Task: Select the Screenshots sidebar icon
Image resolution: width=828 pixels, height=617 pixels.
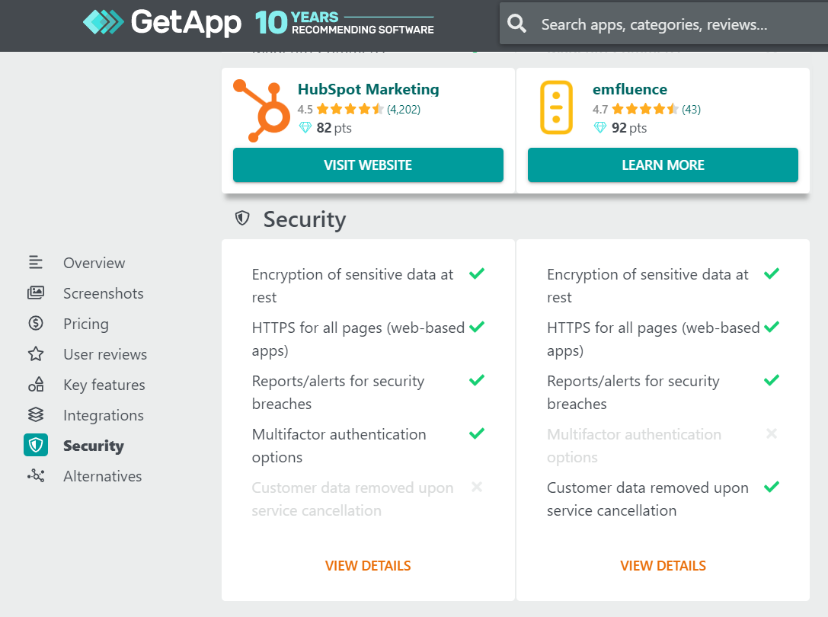Action: tap(36, 293)
